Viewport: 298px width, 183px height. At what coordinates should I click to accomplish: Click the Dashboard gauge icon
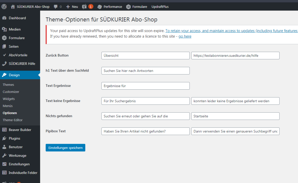pyautogui.click(x=4, y=18)
